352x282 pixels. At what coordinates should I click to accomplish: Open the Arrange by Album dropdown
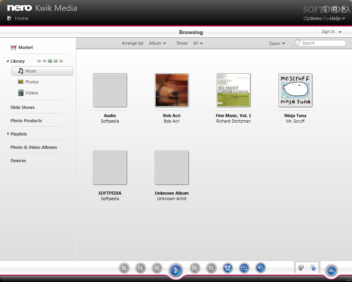click(157, 43)
